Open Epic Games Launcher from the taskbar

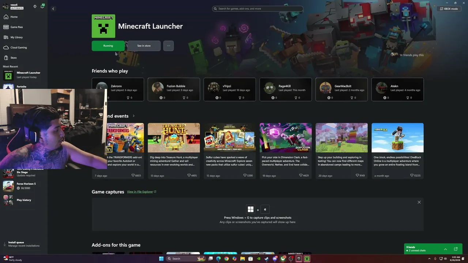299,259
